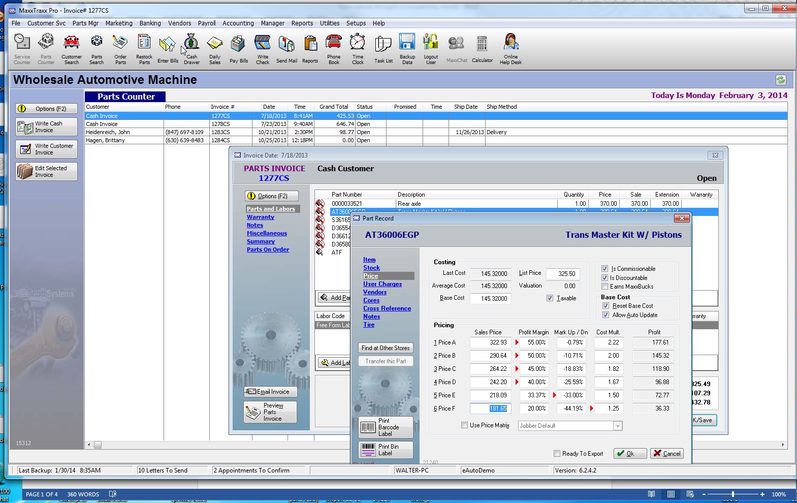Click List Price input field

(563, 273)
